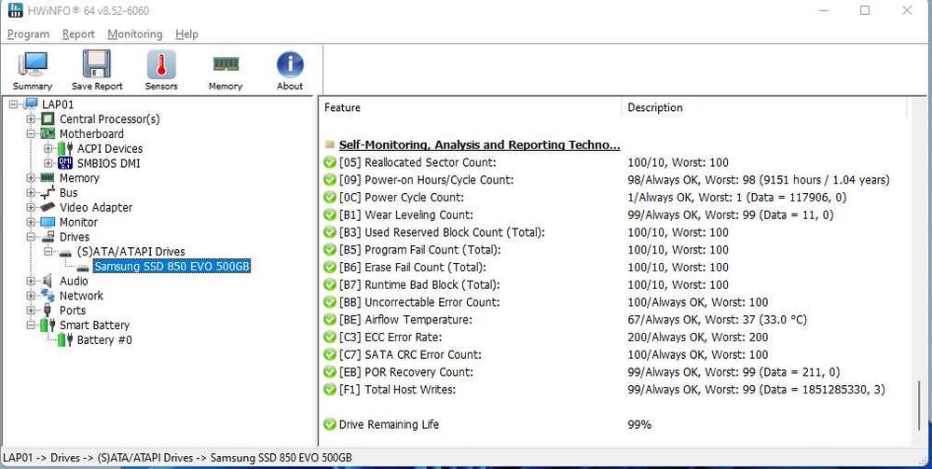Open the Monitoring menu
The width and height of the screenshot is (932, 469).
tap(135, 34)
